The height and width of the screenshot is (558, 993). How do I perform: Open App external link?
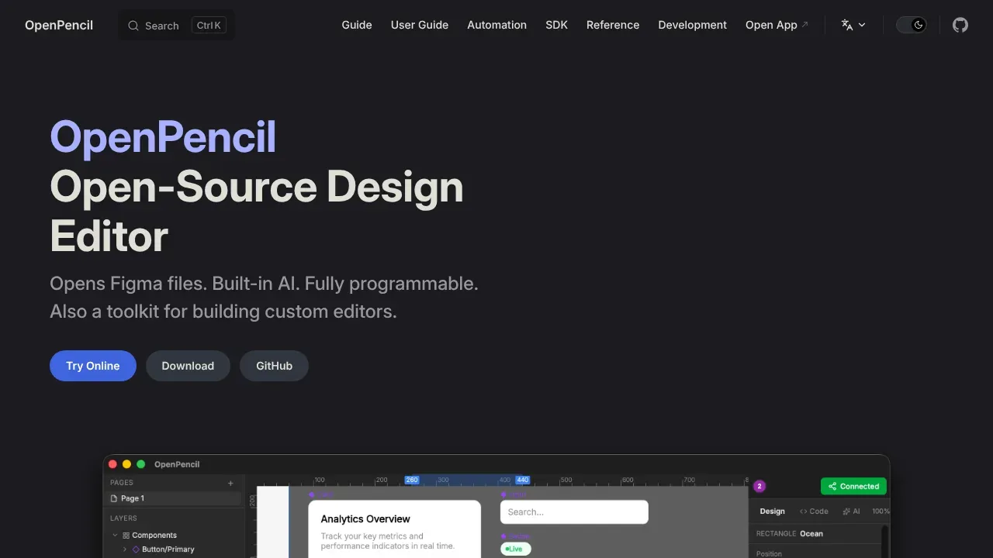click(x=777, y=25)
